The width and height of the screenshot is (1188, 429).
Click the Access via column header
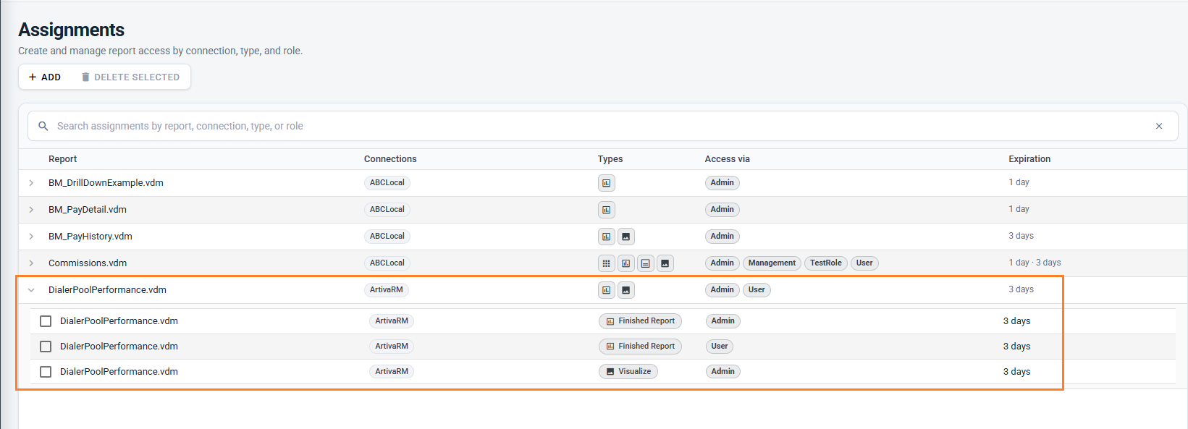point(728,159)
